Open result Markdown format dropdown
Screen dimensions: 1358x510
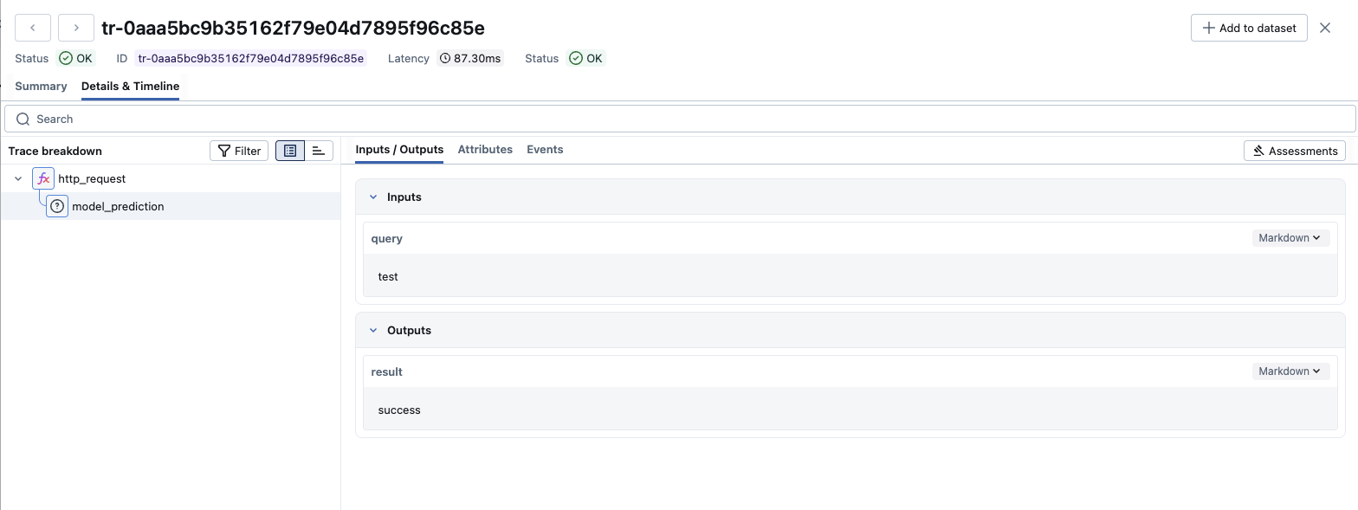point(1290,371)
